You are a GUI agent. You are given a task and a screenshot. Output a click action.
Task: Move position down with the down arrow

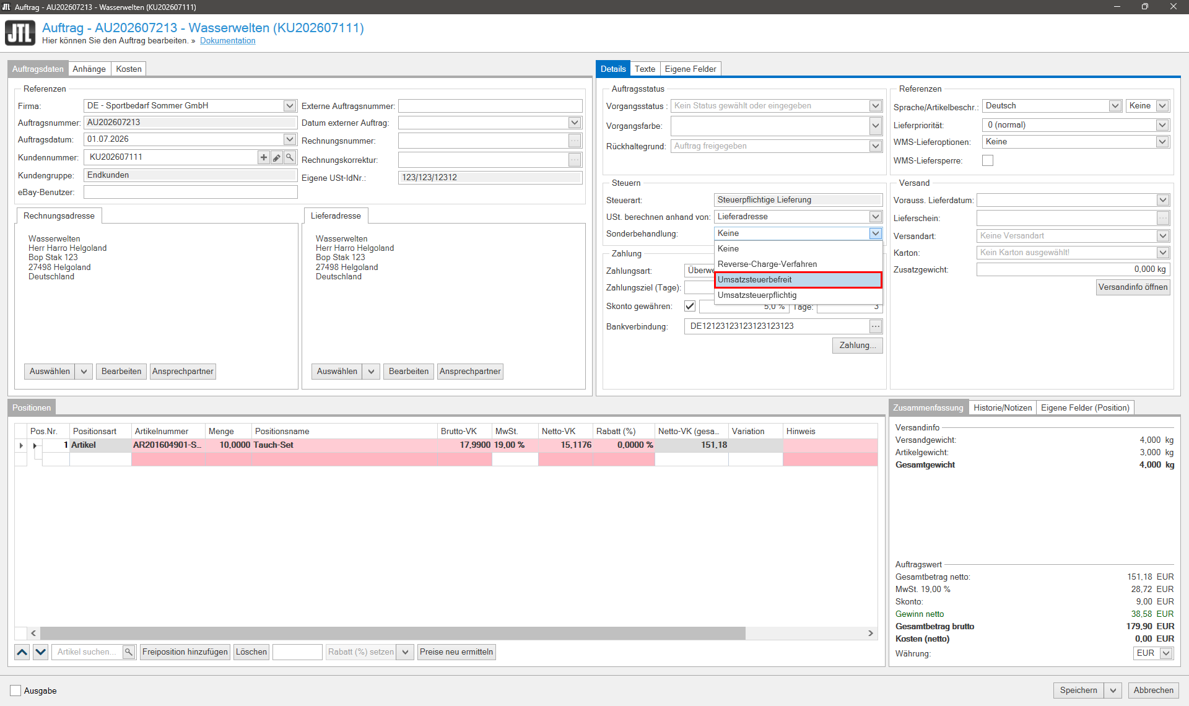click(x=41, y=652)
